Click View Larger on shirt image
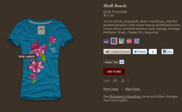The image size is (182, 112). tap(27, 57)
